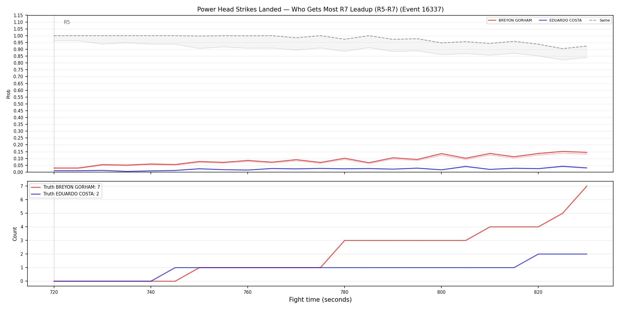The image size is (620, 310).
Task: Click the 0.50 tick on Prob axis
Action: pyautogui.click(x=18, y=104)
